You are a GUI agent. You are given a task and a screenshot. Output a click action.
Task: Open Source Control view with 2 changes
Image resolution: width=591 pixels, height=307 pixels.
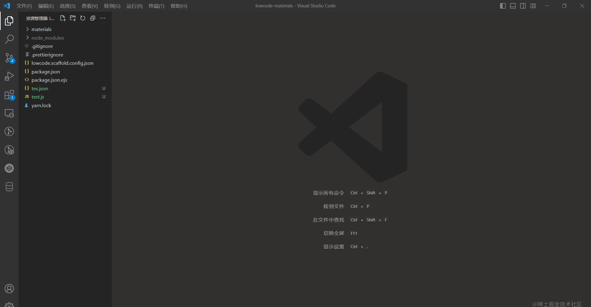coord(9,58)
